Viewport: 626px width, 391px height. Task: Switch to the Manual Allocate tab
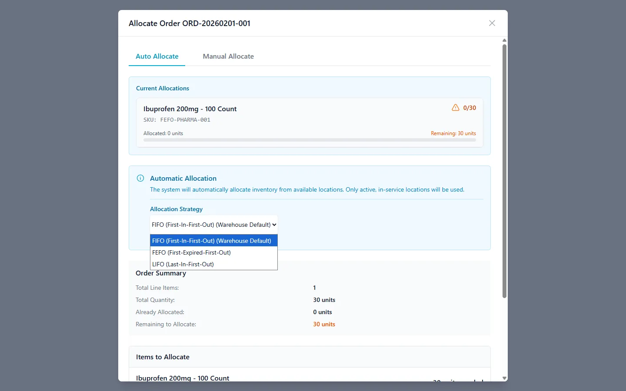(x=228, y=56)
